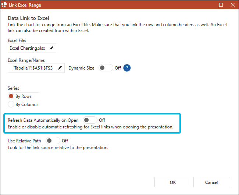Click the 'Data Link to Excel' heading
The width and height of the screenshot is (239, 195).
click(28, 18)
